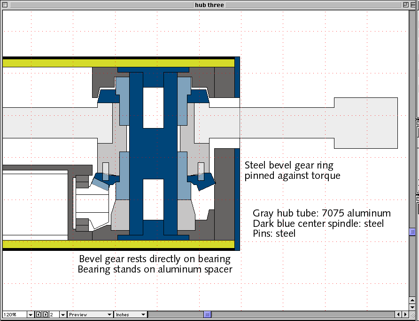Click the scroll down arrow on right
Viewport: 419px width, 321px height.
pyautogui.click(x=412, y=307)
